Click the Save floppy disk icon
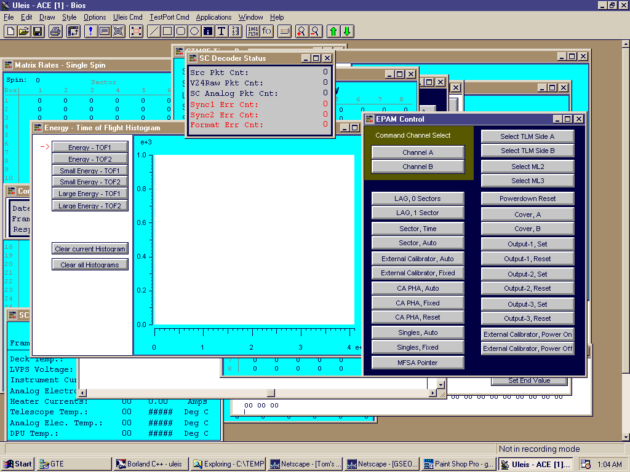 pos(38,31)
